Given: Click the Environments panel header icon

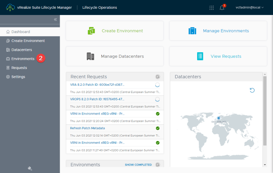Looking at the screenshot, I should [x=157, y=165].
